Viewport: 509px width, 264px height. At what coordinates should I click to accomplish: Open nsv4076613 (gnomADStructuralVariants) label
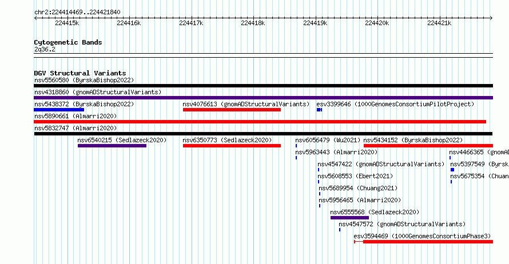246,104
